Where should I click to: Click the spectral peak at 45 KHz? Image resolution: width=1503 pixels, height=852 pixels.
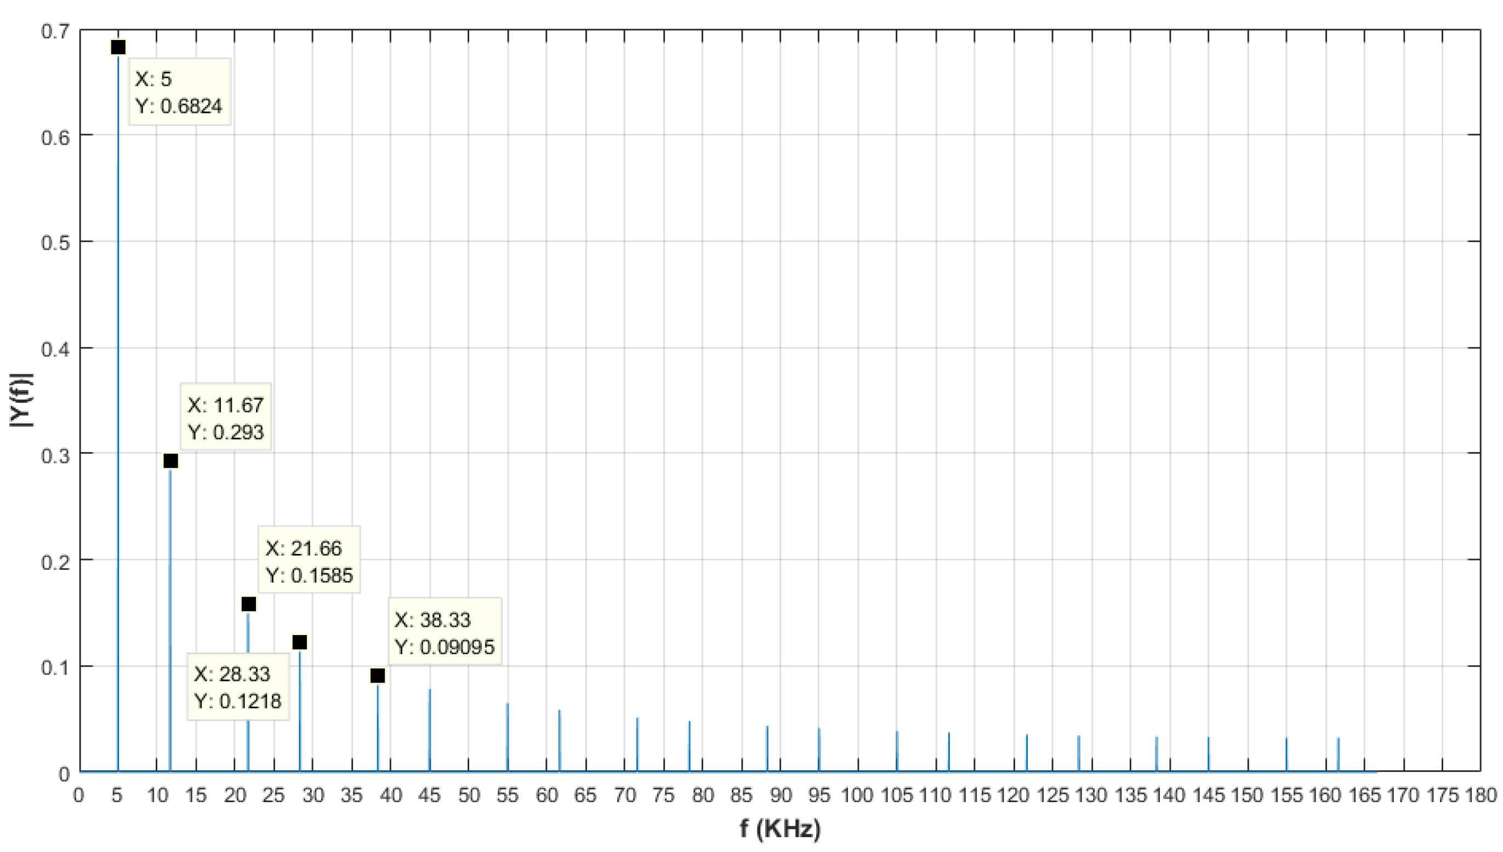pyautogui.click(x=430, y=731)
